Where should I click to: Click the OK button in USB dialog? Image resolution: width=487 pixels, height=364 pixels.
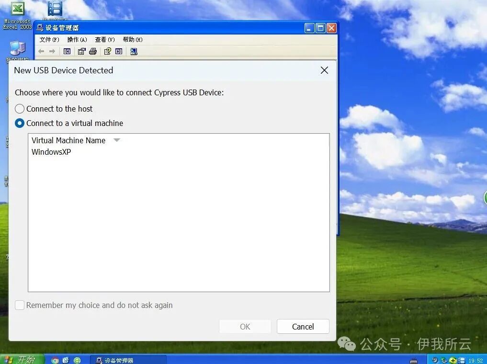click(x=245, y=327)
